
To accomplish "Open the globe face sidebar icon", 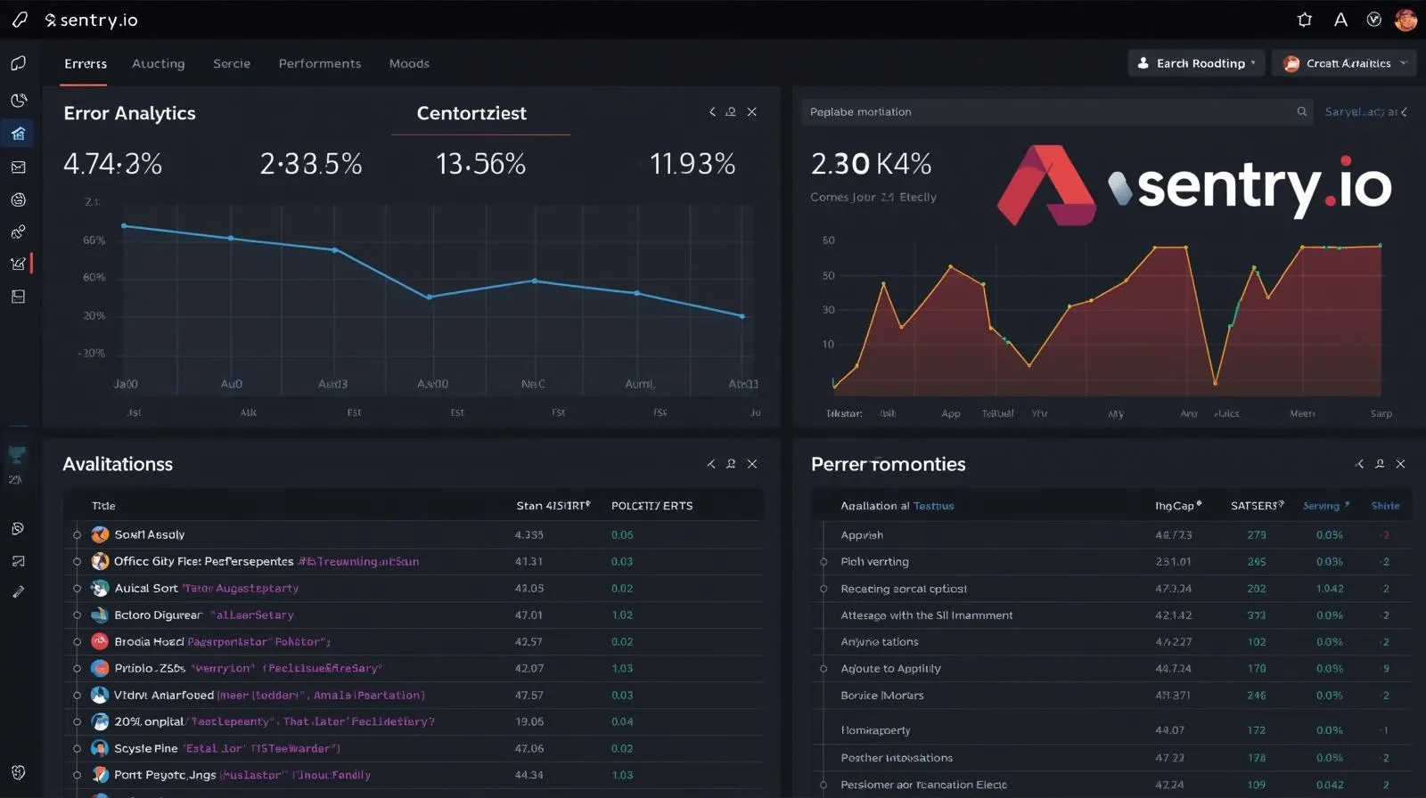I will click(x=18, y=199).
